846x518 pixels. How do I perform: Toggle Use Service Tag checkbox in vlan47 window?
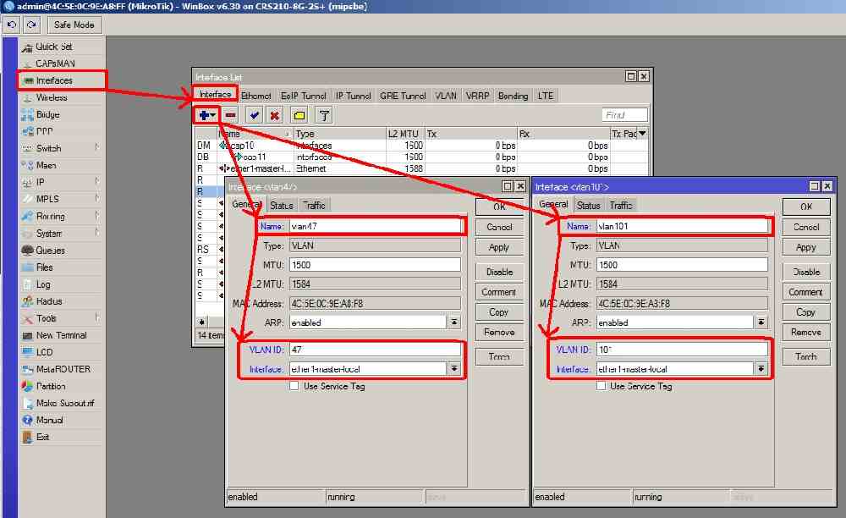pyautogui.click(x=294, y=386)
